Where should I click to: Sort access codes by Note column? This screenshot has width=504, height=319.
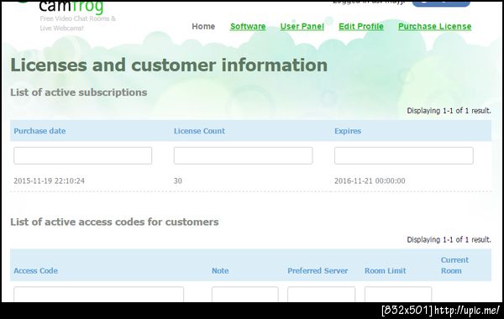point(220,271)
